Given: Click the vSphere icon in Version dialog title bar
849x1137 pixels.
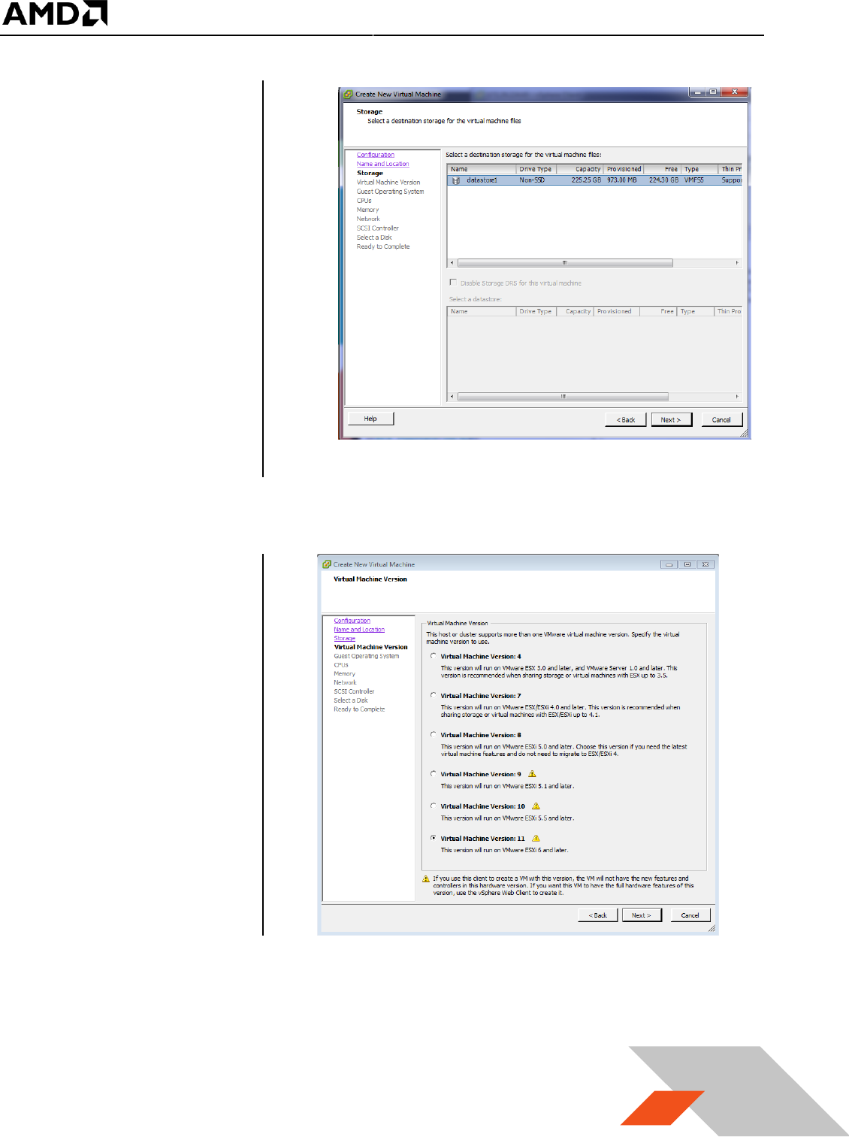Looking at the screenshot, I should click(x=327, y=564).
